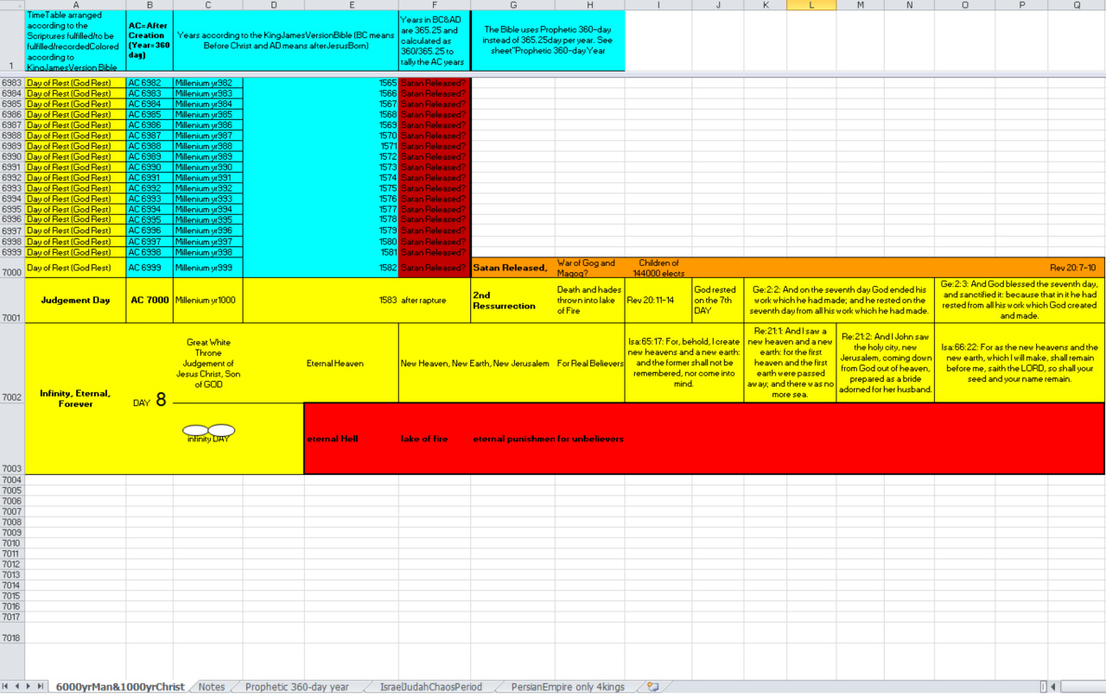Click the Re:21:2 verse cell
Viewport: 1106px width, 697px height.
[x=885, y=363]
